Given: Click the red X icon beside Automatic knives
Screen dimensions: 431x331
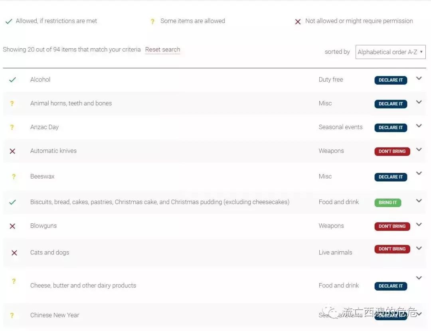Looking at the screenshot, I should pyautogui.click(x=12, y=151).
